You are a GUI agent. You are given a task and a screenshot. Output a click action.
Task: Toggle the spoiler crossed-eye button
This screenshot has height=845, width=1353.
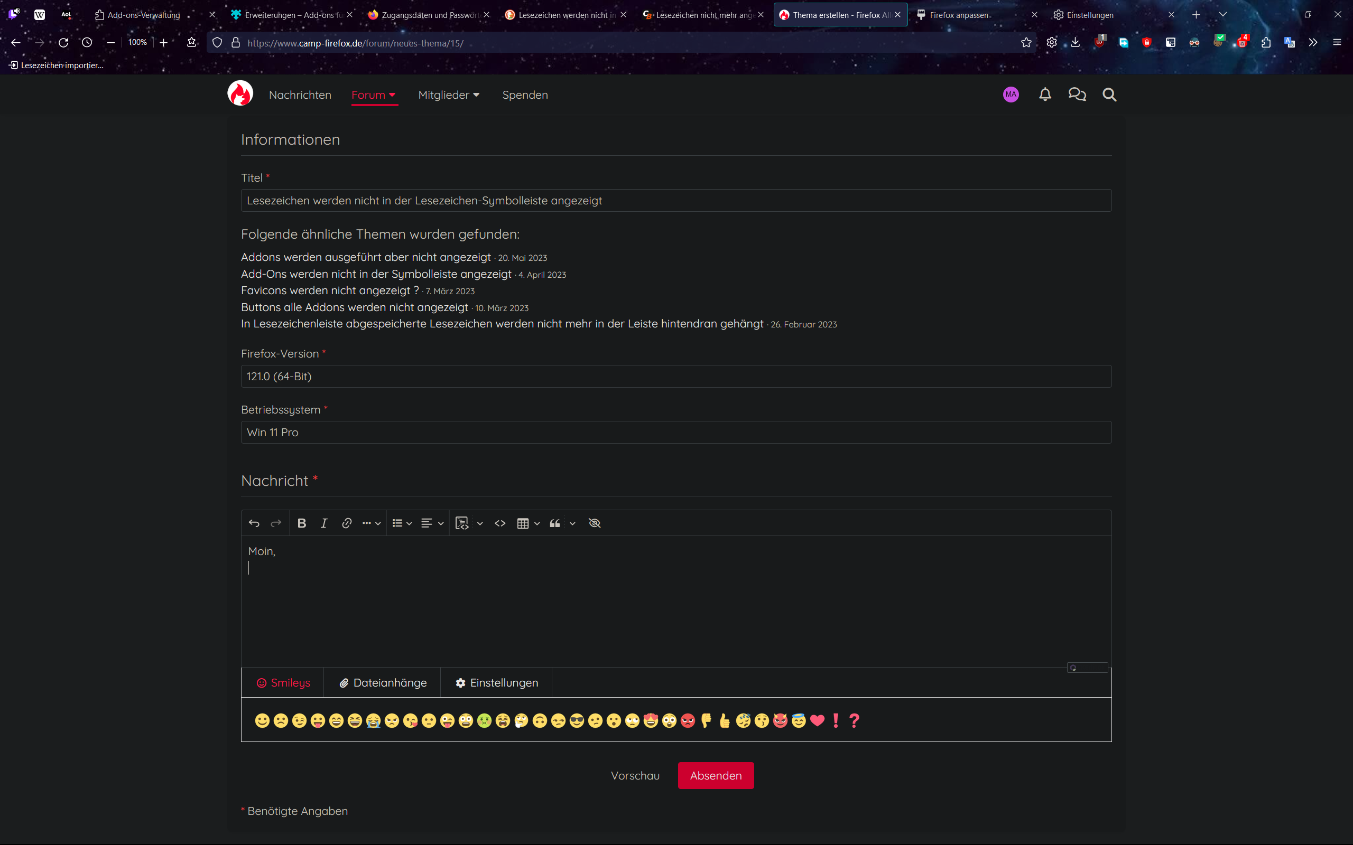point(594,523)
